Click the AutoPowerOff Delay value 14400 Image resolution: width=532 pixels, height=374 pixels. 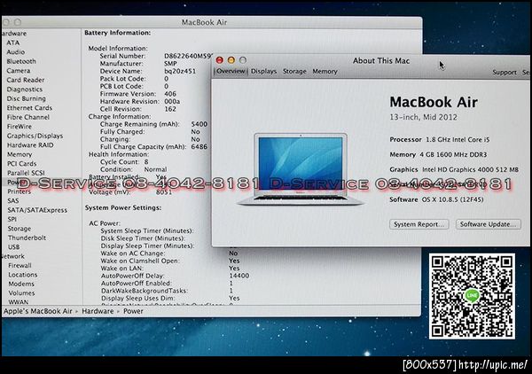(239, 276)
